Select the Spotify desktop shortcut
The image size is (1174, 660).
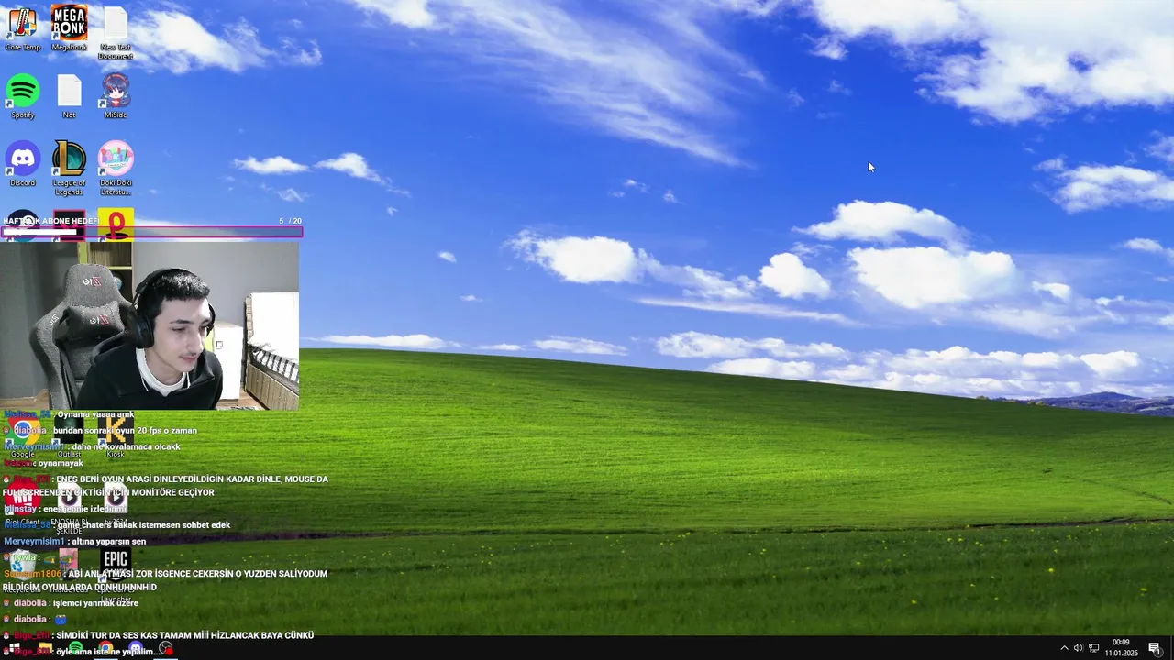pyautogui.click(x=23, y=96)
